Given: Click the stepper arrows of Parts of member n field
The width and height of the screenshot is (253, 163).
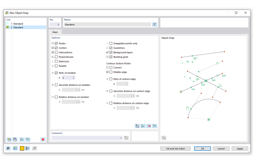Looking at the screenshot, I should pos(74,78).
